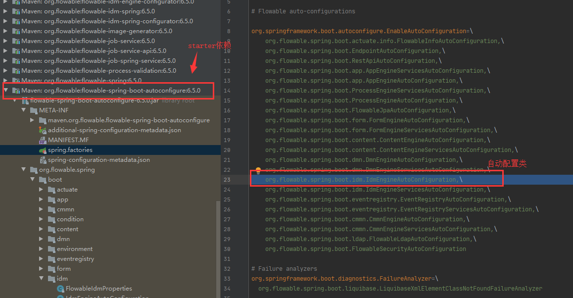Image resolution: width=573 pixels, height=298 pixels.
Task: Click the intention light bulb icon
Action: [258, 170]
